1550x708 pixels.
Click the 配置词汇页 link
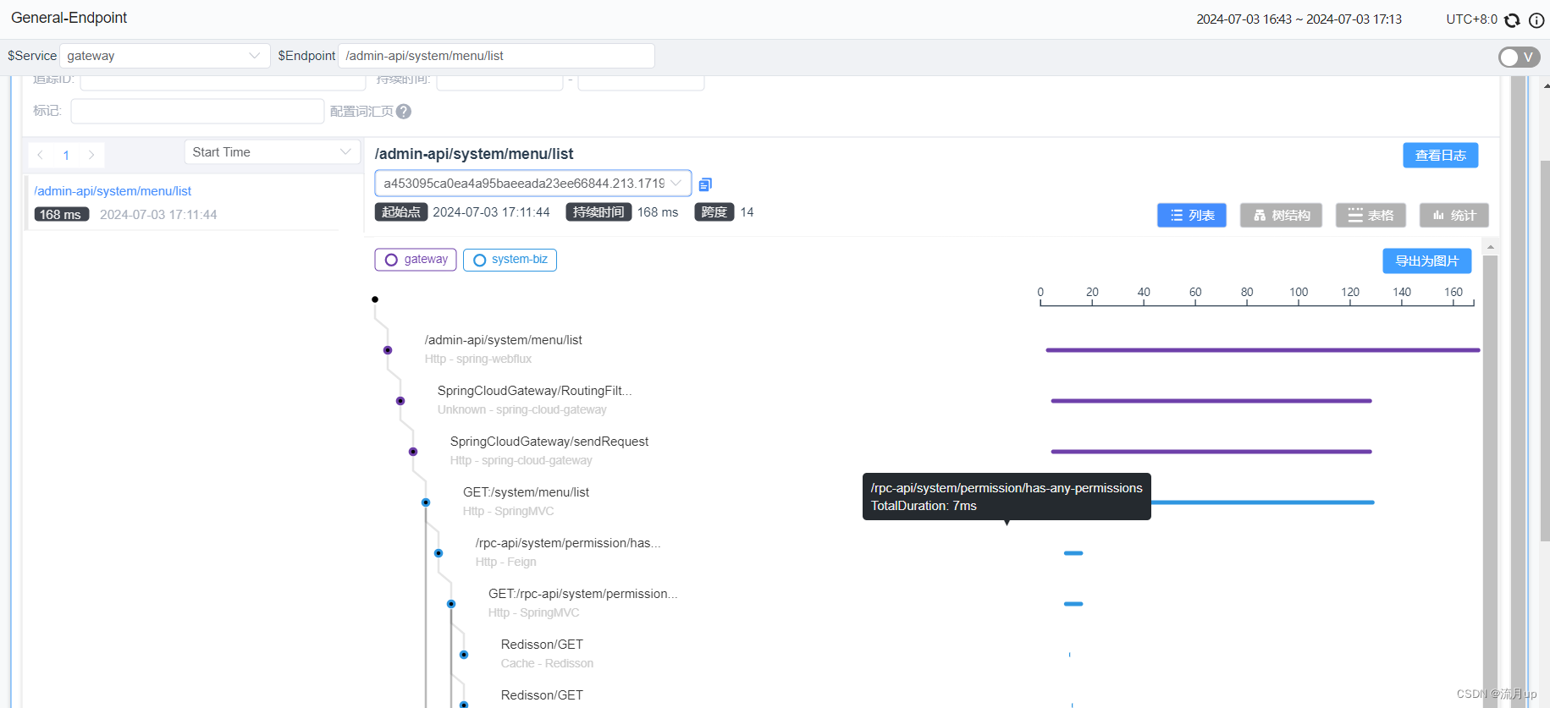pos(361,112)
